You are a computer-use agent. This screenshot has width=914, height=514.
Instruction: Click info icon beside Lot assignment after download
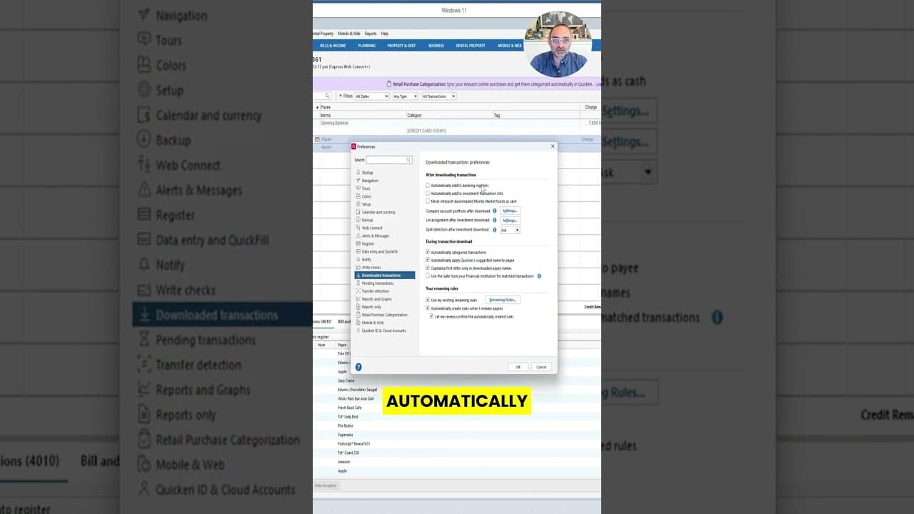[495, 221]
